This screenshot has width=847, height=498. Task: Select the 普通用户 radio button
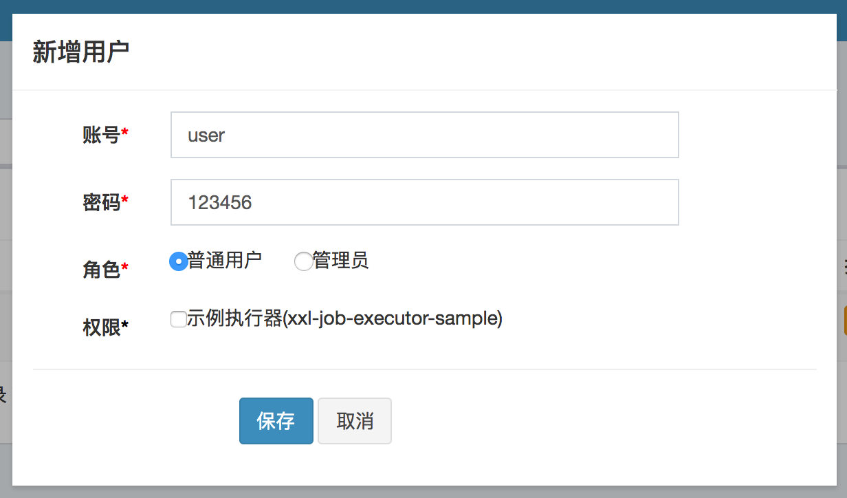point(178,261)
